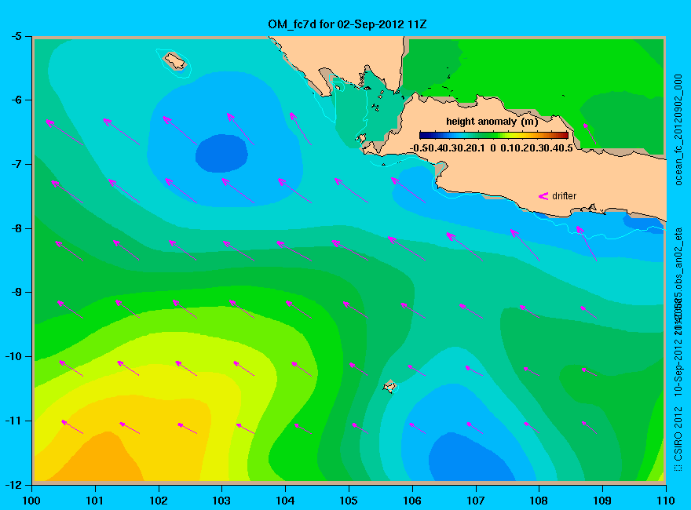The width and height of the screenshot is (691, 510).
Task: Click the y-axis tick label -5
Action: pos(16,36)
